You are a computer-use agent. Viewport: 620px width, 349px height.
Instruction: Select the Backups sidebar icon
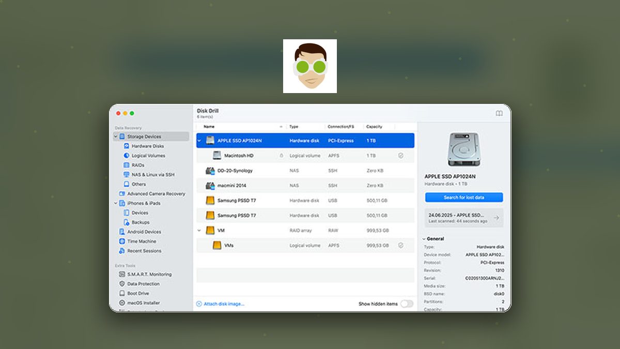(x=127, y=222)
